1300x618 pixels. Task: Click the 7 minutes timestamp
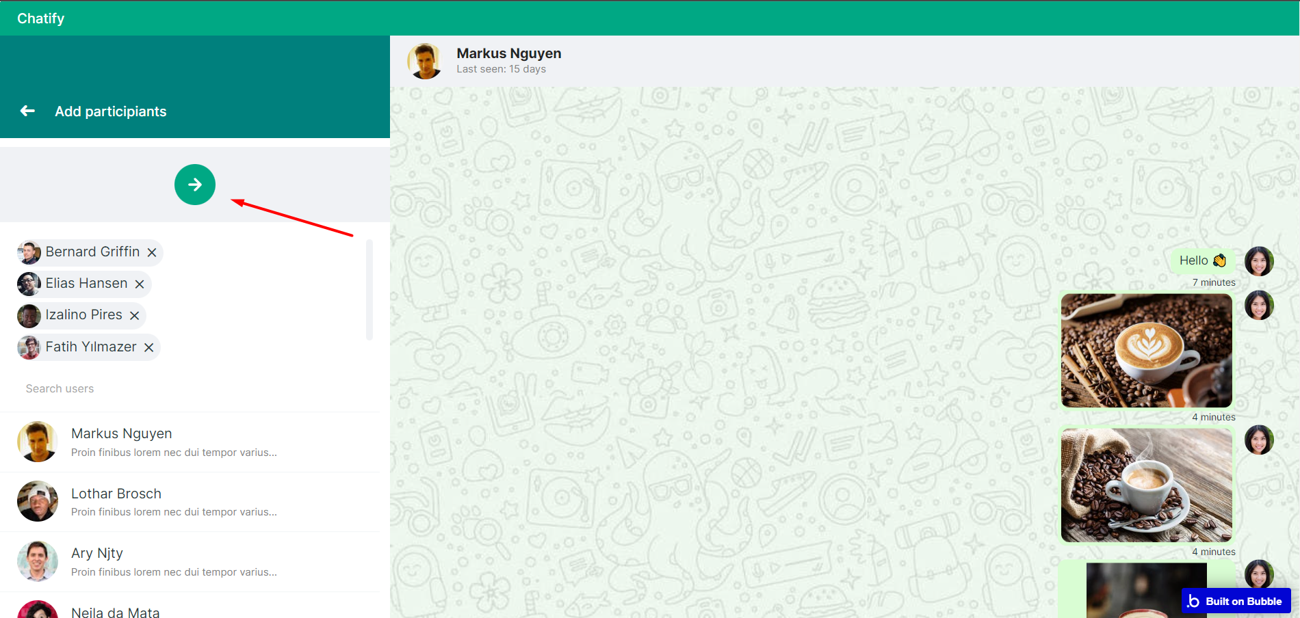click(x=1214, y=282)
